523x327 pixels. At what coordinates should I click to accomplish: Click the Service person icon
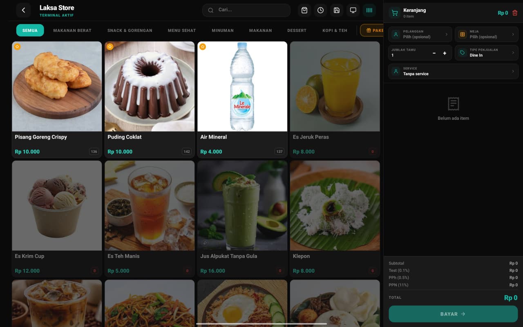[x=396, y=72]
